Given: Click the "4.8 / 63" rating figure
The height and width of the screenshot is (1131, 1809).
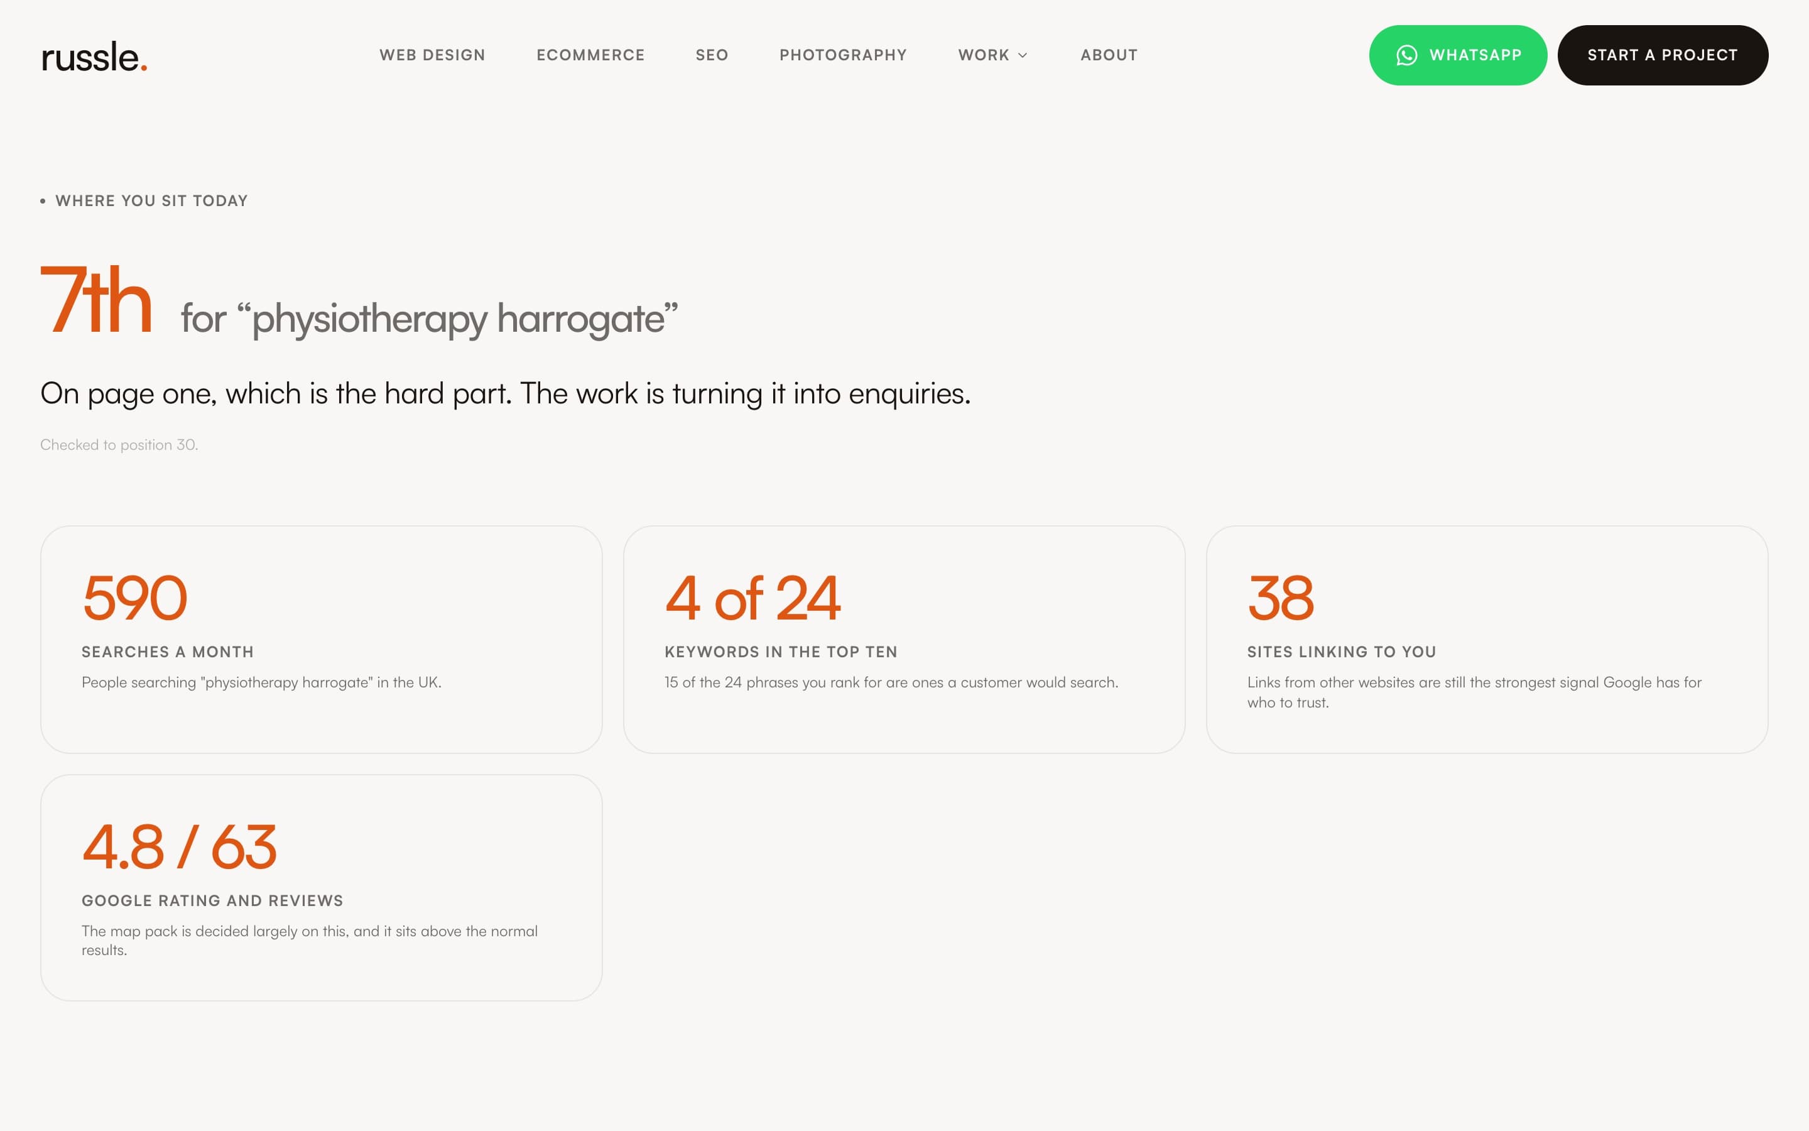Looking at the screenshot, I should tap(180, 847).
